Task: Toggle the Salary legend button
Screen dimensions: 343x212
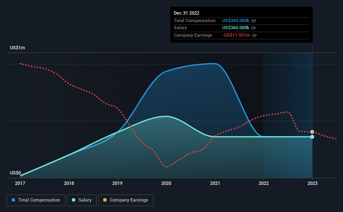Action: click(x=81, y=200)
